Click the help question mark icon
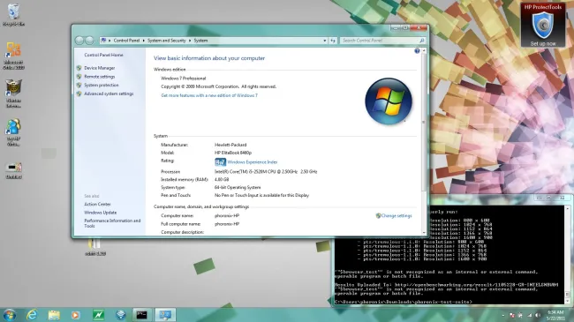 [417, 51]
